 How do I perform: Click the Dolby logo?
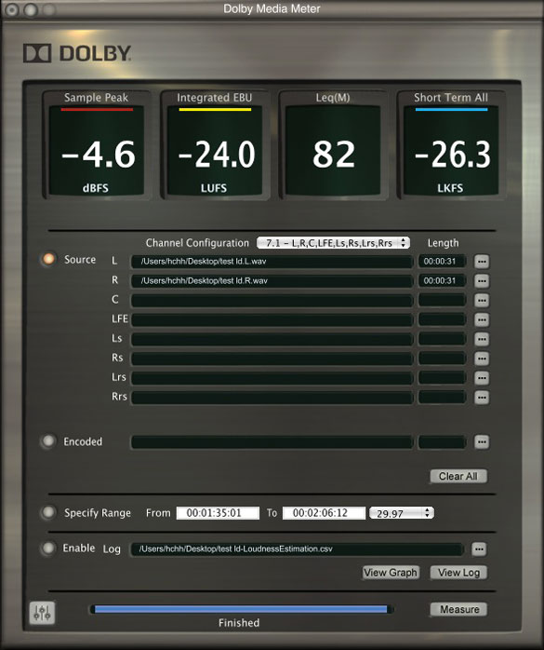77,53
